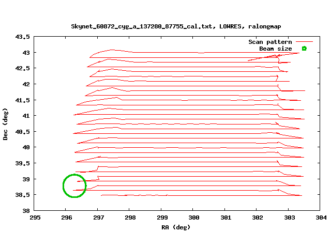Click the 40.5 Dec tick label

[x=23, y=132]
